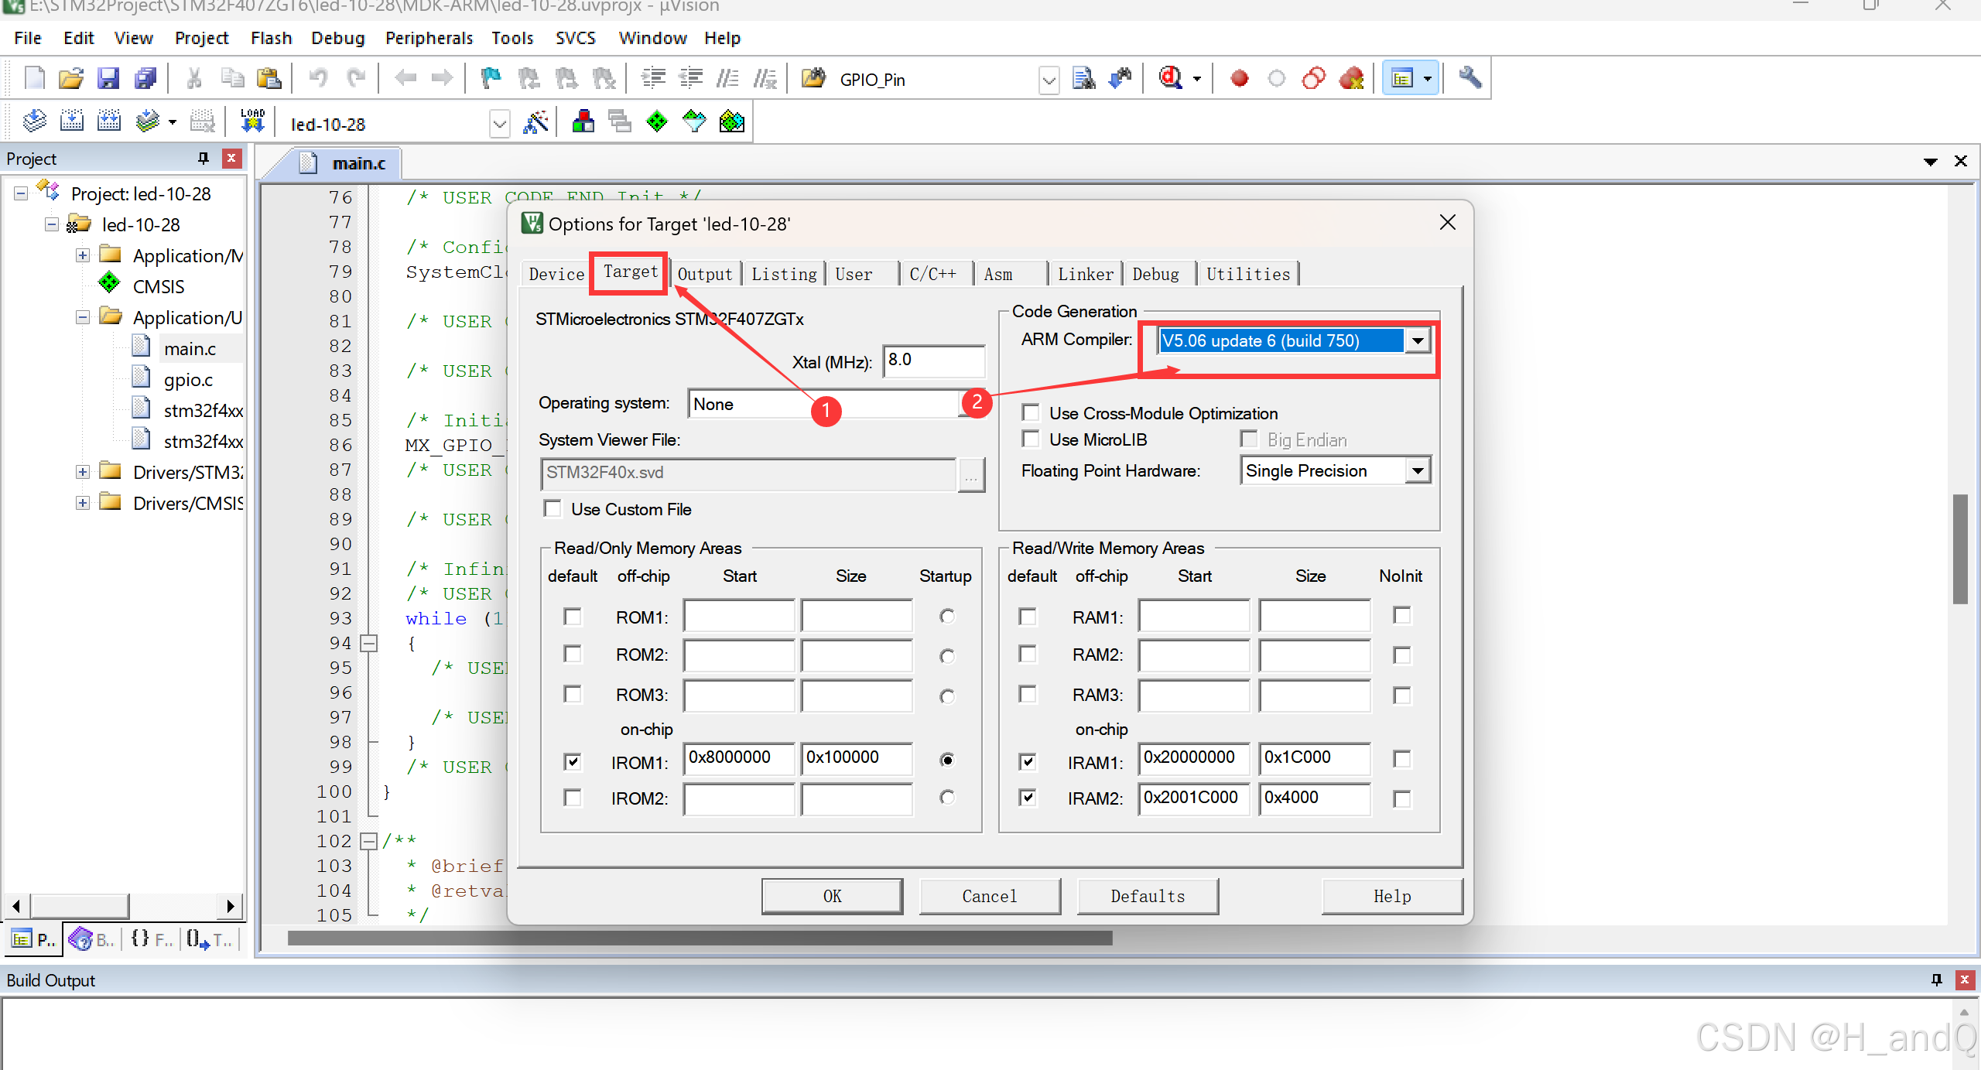The image size is (1981, 1070).
Task: Open the Flash menu
Action: [271, 38]
